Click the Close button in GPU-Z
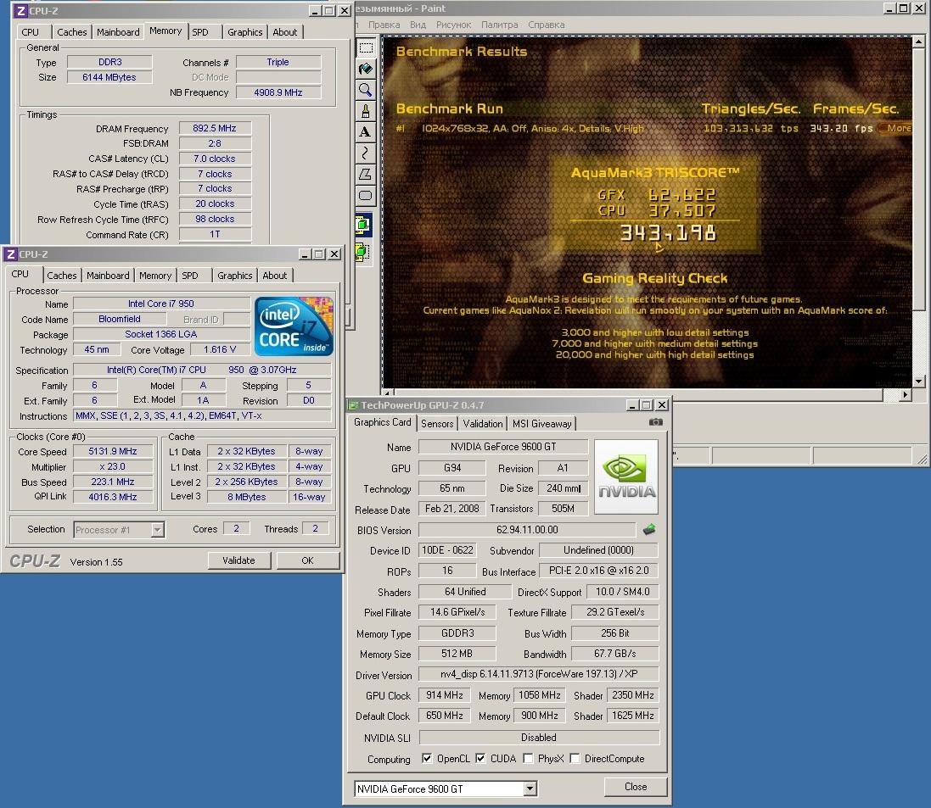Screen dimensions: 931x808 click(x=636, y=787)
